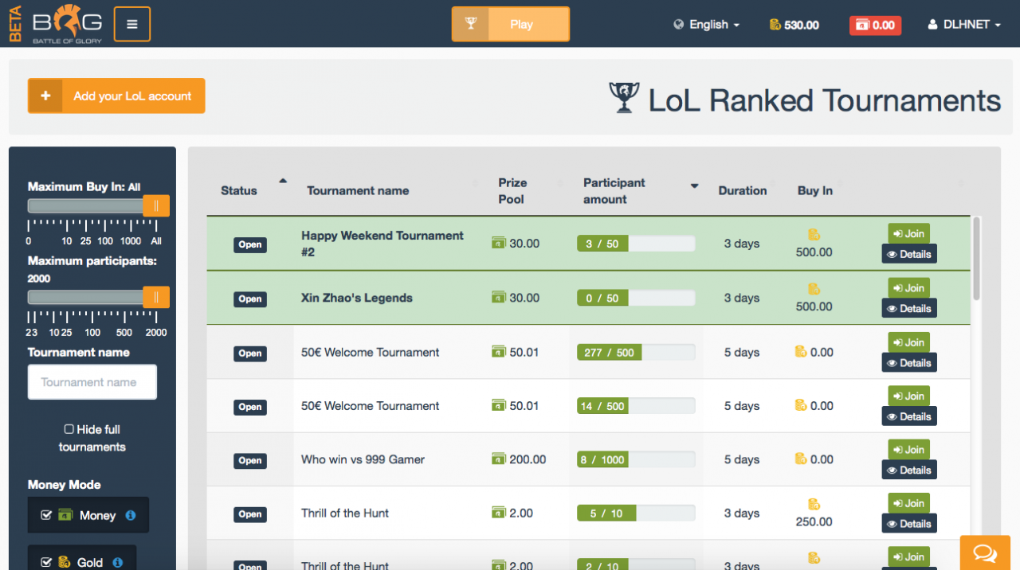Join Xin Zhao's Legends tournament
This screenshot has width=1020, height=570.
tap(908, 288)
